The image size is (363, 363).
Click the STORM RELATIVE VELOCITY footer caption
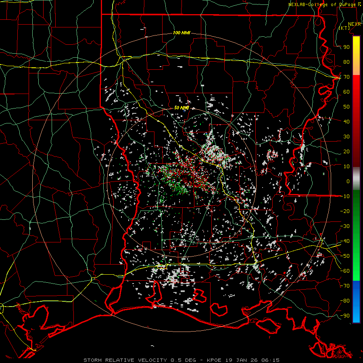click(181, 360)
